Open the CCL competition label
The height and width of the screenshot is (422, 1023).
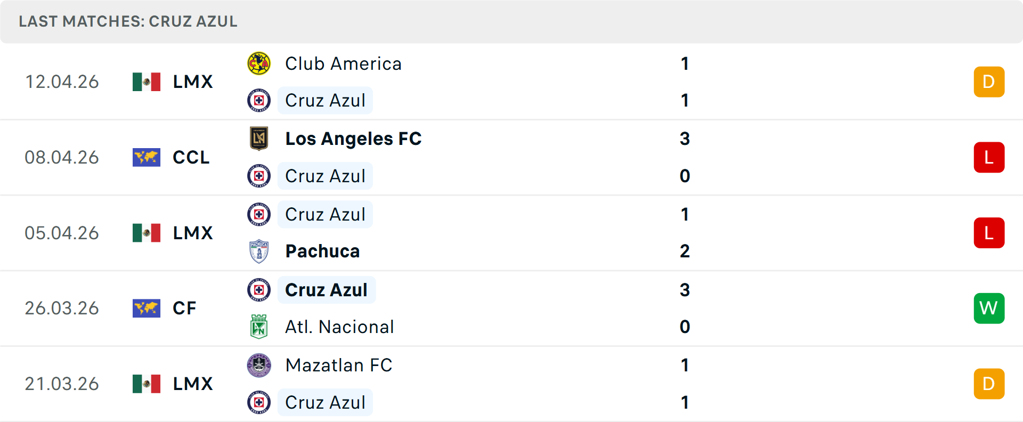tap(191, 157)
